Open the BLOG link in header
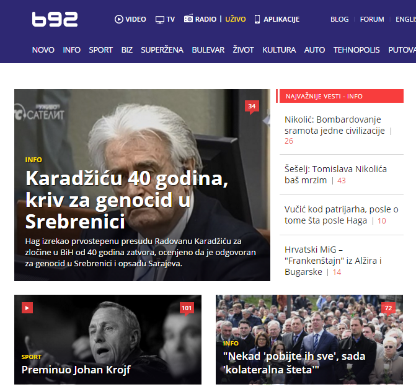 339,19
